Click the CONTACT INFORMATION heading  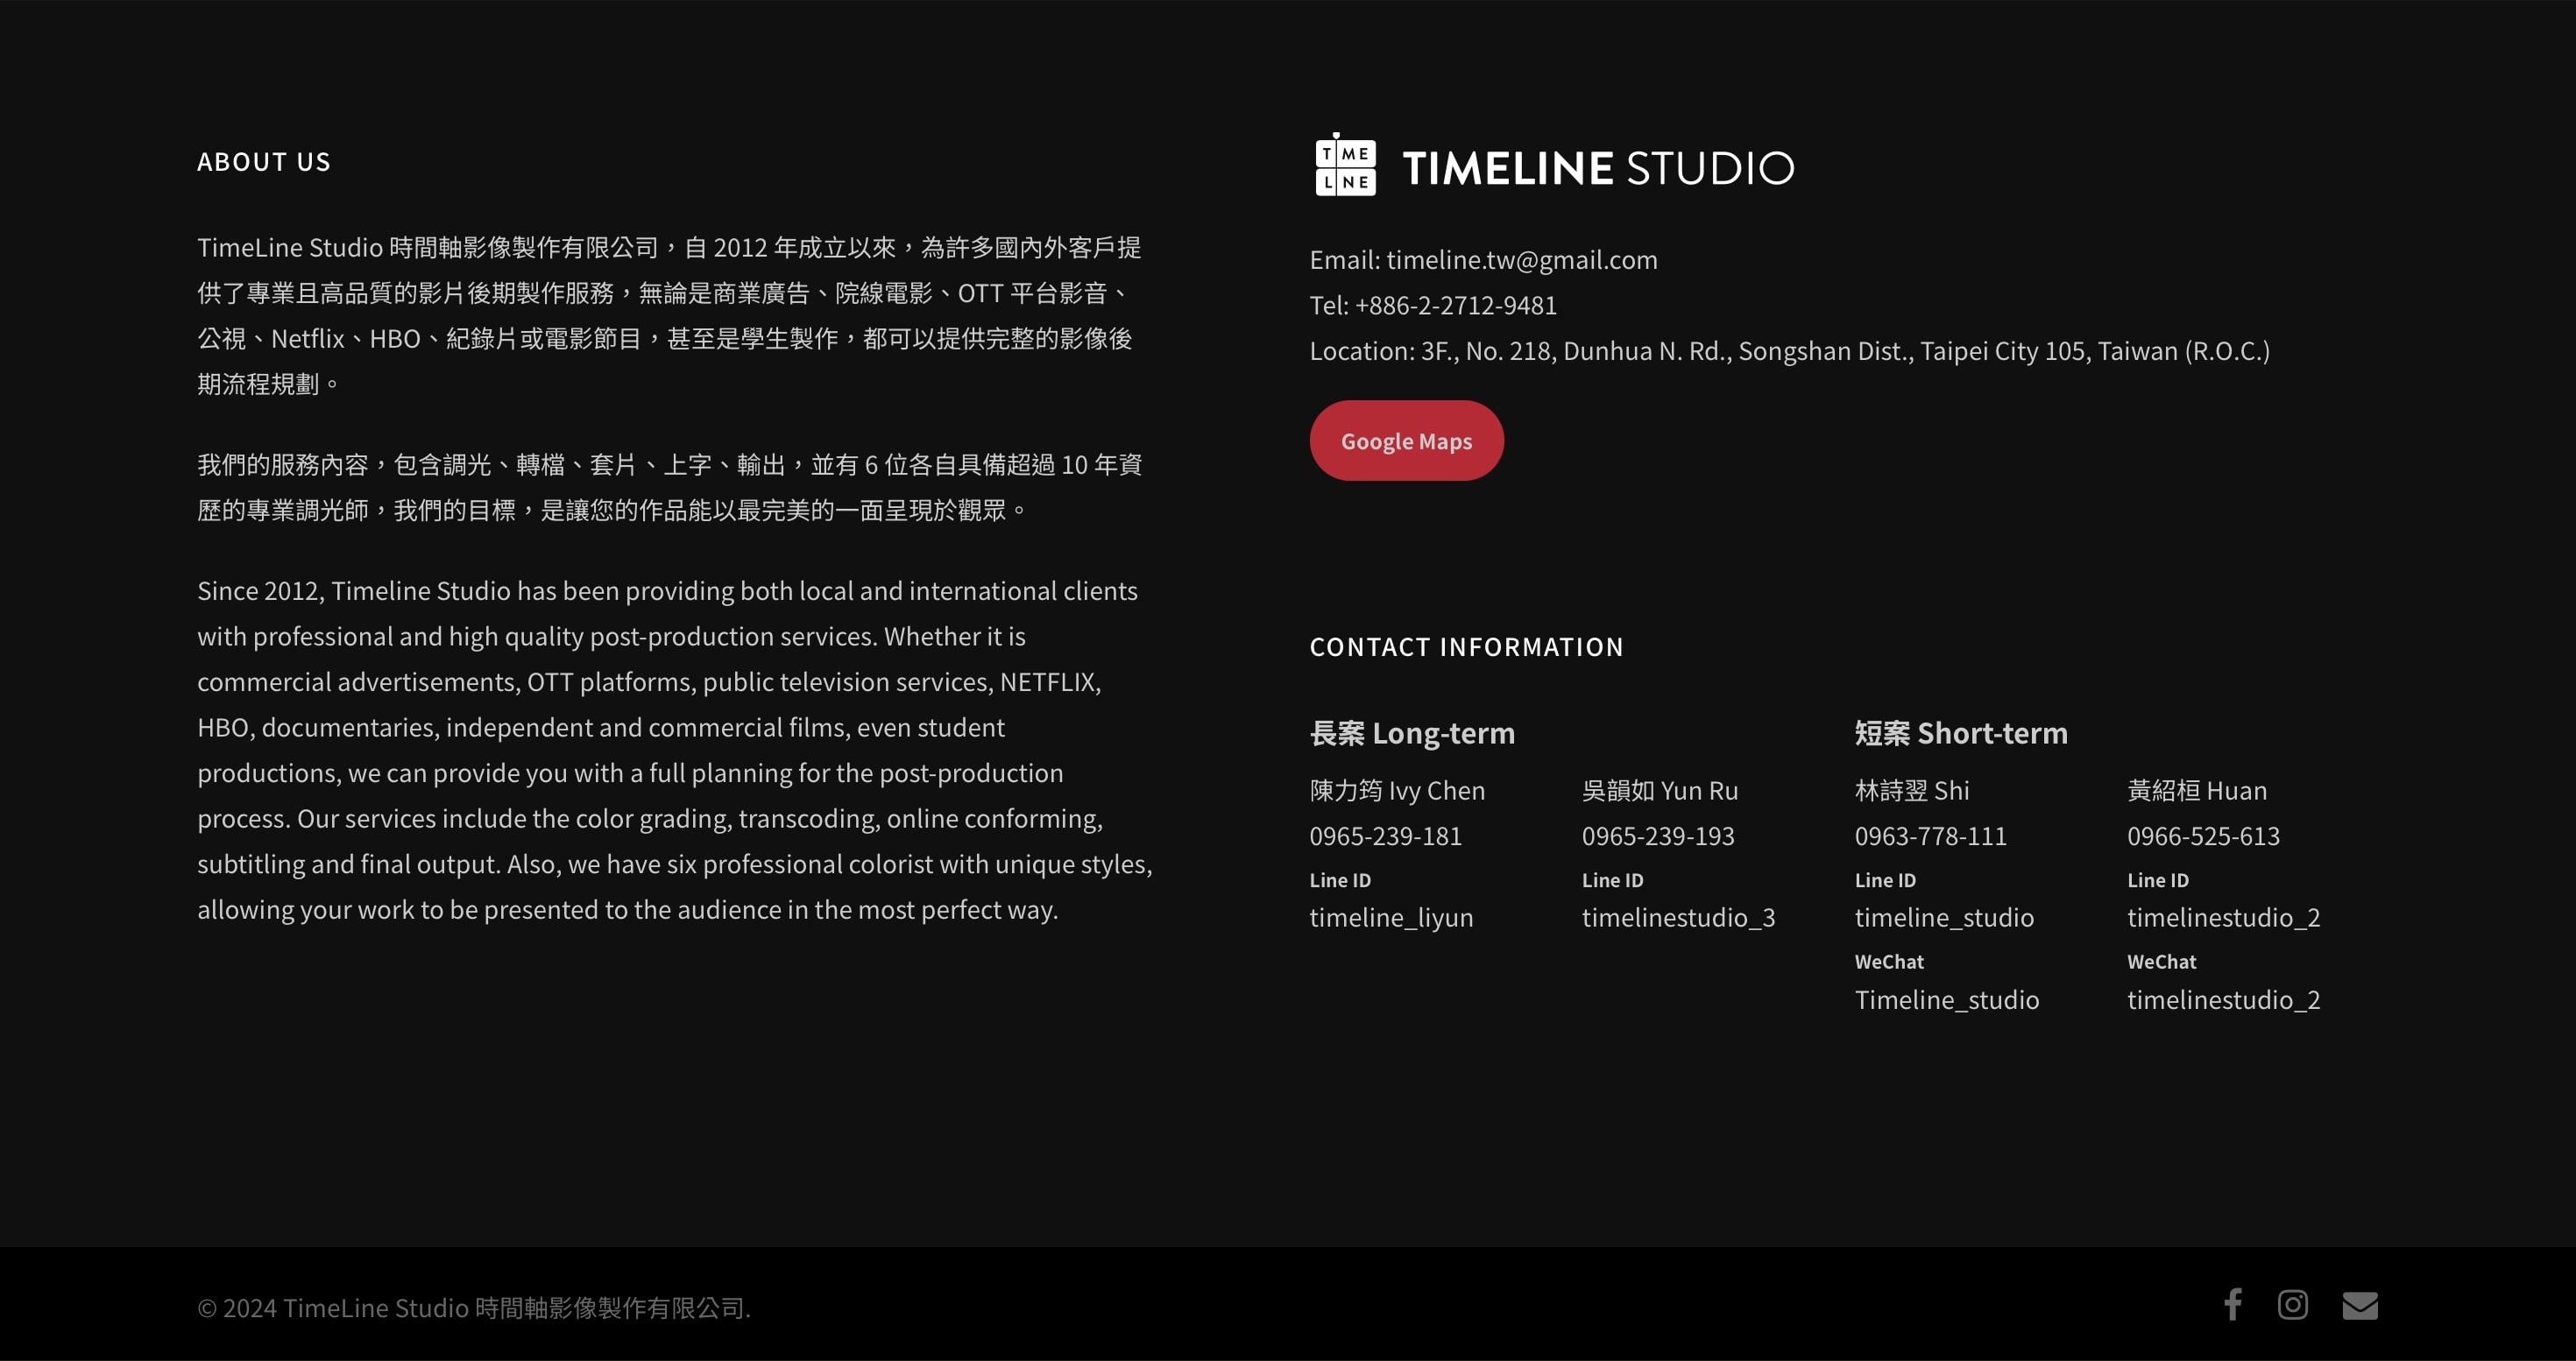pos(1466,647)
